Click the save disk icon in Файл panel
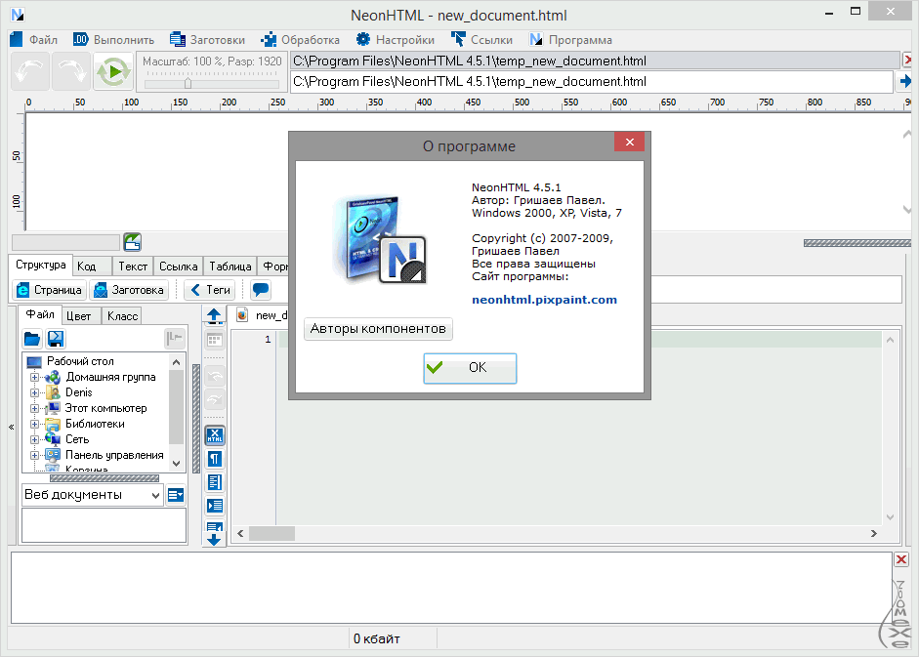 pos(56,339)
